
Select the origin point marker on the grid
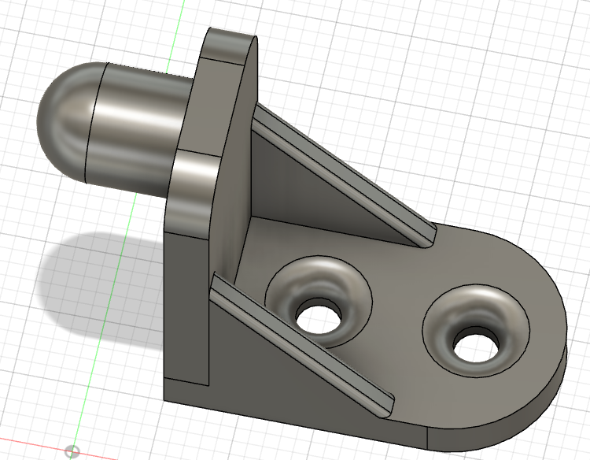(72, 451)
